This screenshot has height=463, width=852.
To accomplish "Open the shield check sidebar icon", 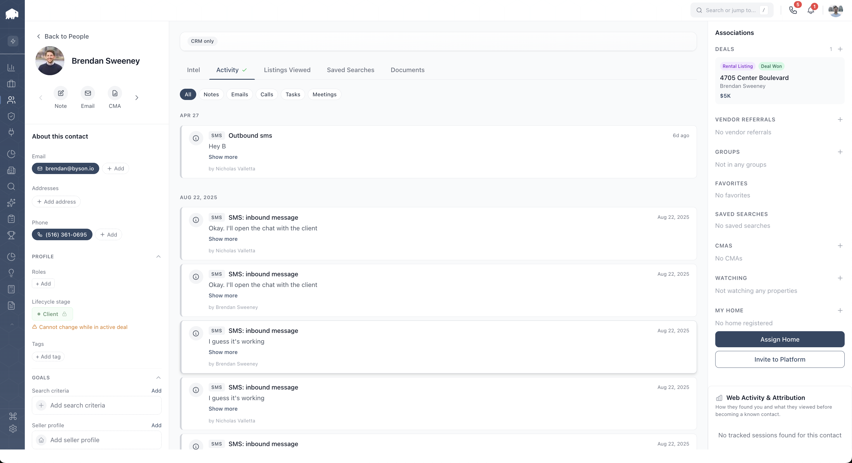I will coord(11,116).
